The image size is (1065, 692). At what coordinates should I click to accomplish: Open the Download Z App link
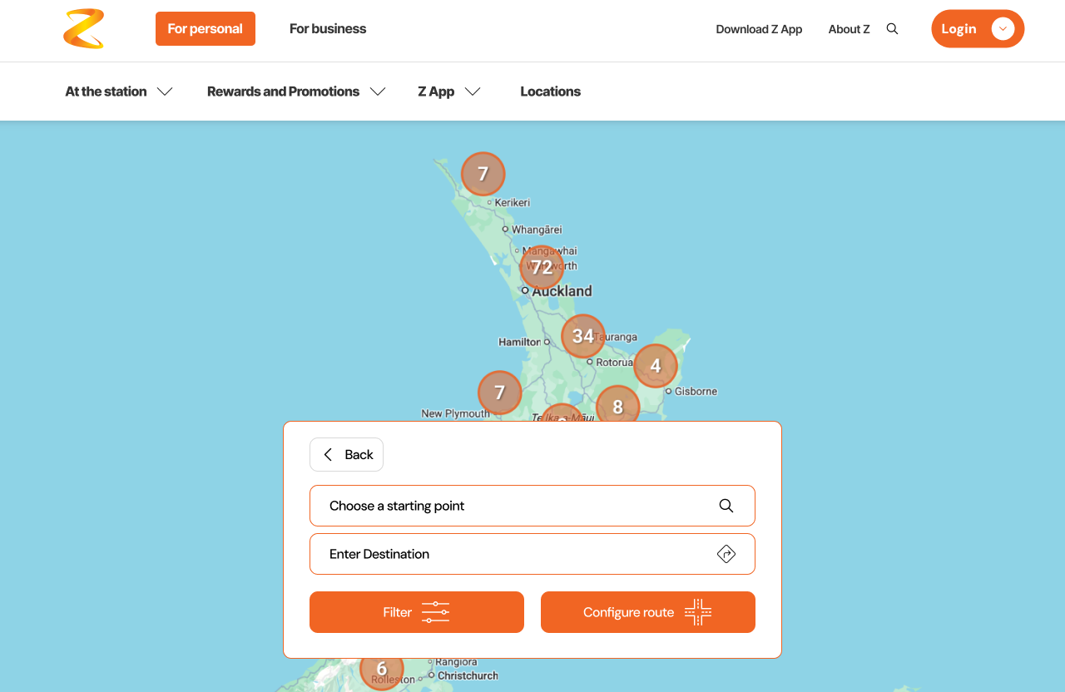(759, 29)
